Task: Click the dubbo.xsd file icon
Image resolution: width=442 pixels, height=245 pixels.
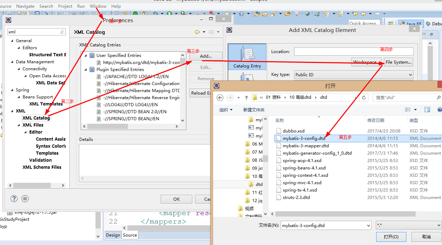Action: tap(279, 131)
